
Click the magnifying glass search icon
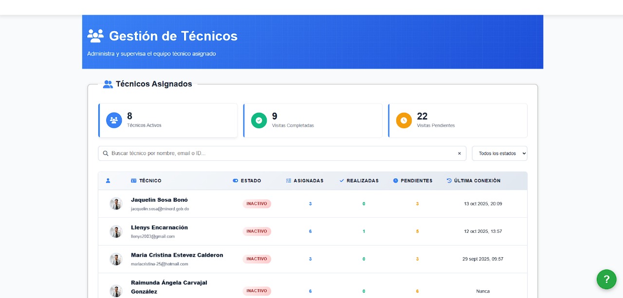click(x=106, y=153)
